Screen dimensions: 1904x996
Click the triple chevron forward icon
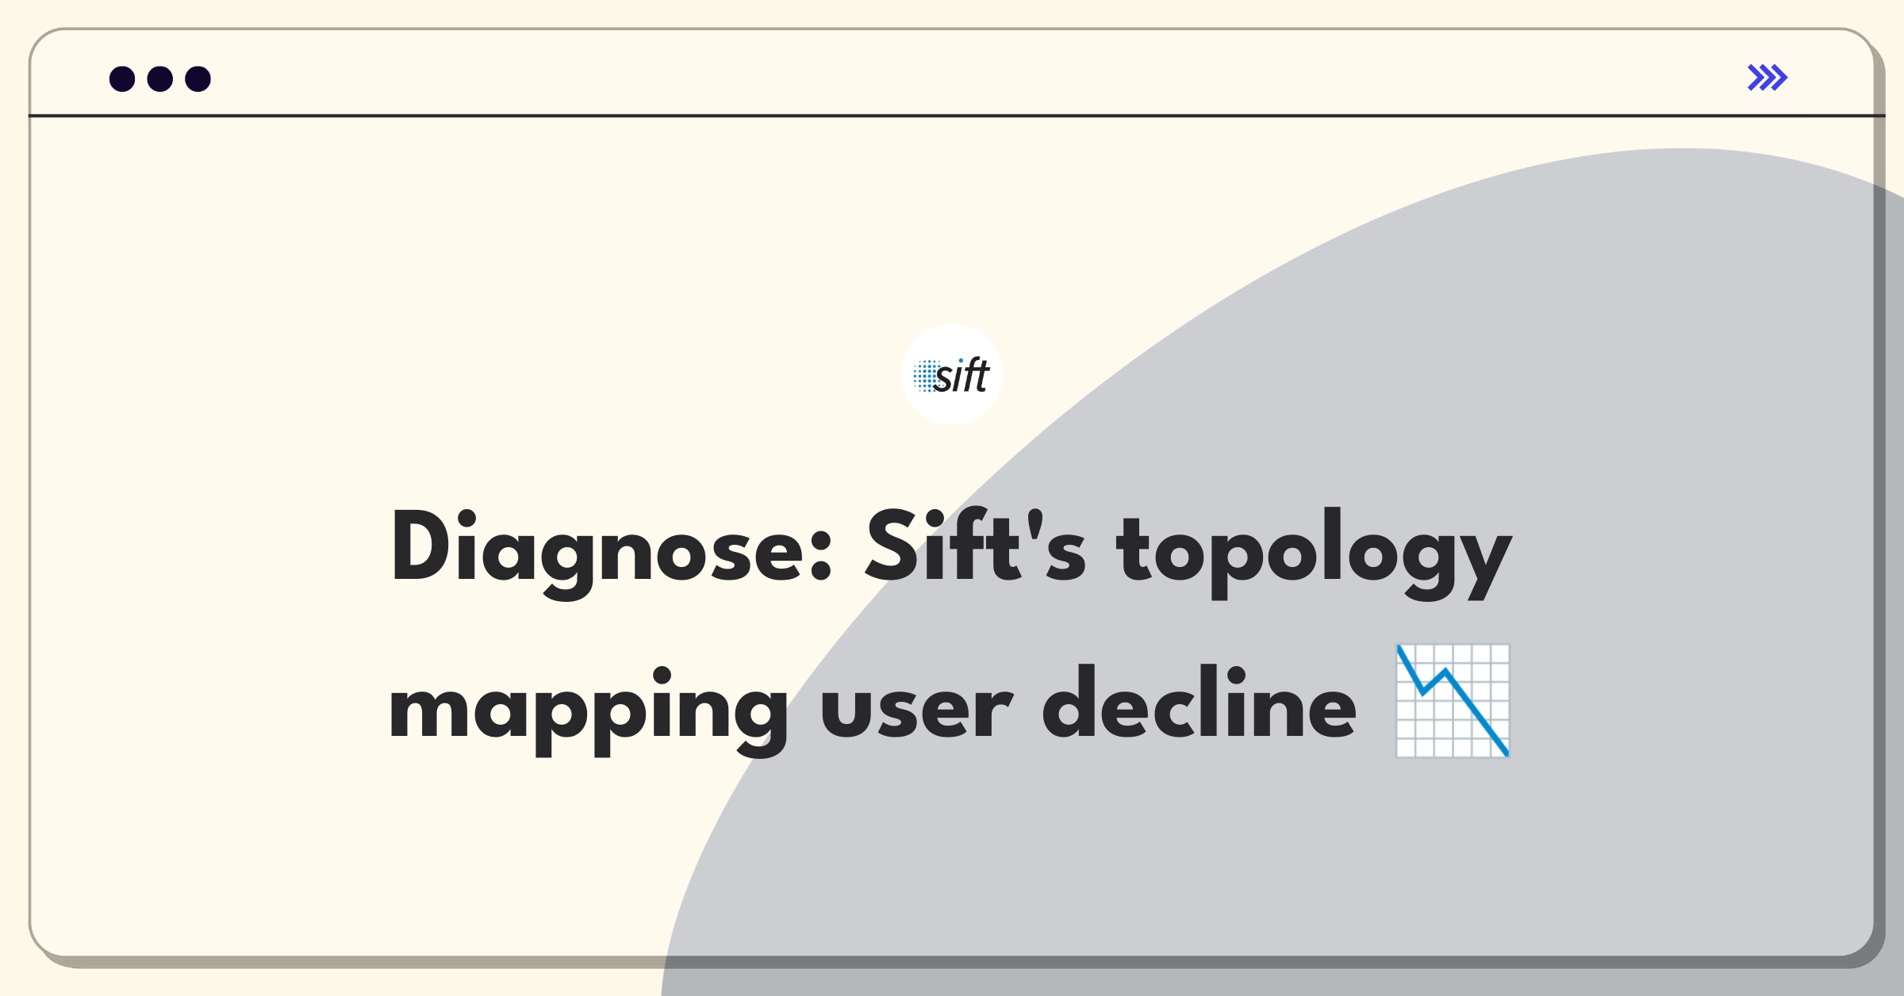(1767, 78)
